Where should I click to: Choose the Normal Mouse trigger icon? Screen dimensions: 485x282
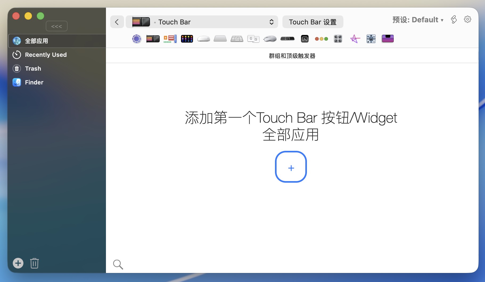[270, 39]
